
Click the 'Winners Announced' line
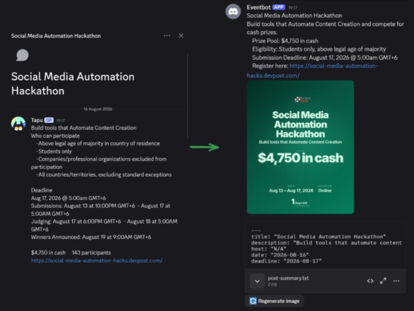(91, 237)
